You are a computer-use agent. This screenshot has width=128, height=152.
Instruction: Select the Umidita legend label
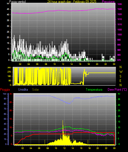(23, 90)
